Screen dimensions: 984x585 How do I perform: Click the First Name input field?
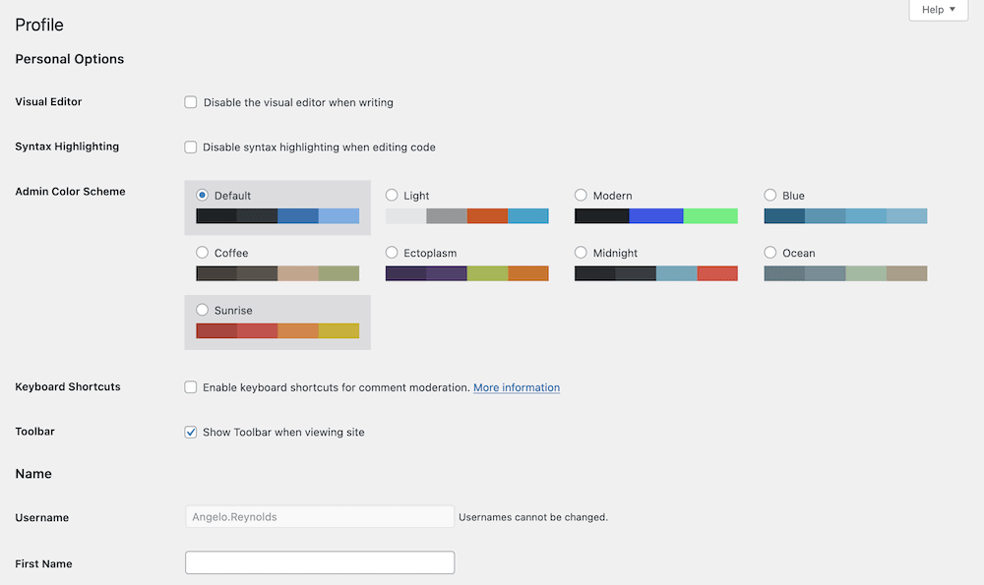[x=320, y=562]
